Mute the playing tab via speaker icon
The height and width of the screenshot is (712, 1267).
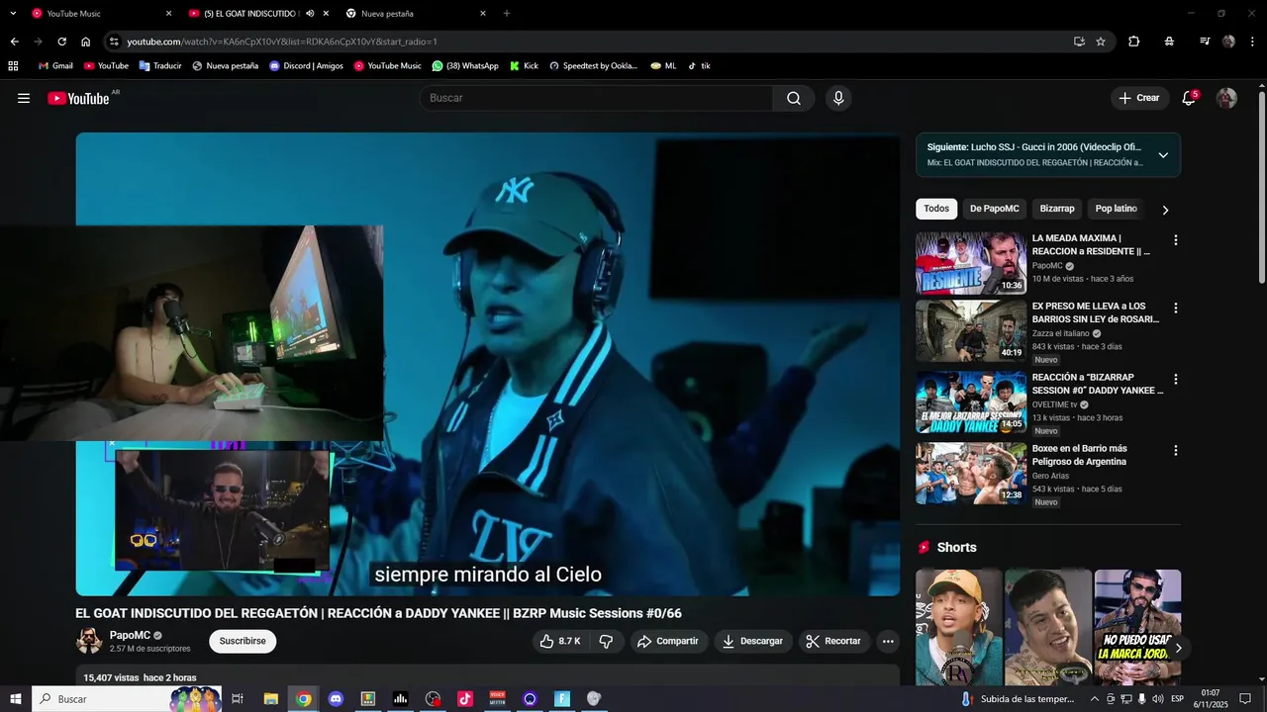click(x=310, y=14)
